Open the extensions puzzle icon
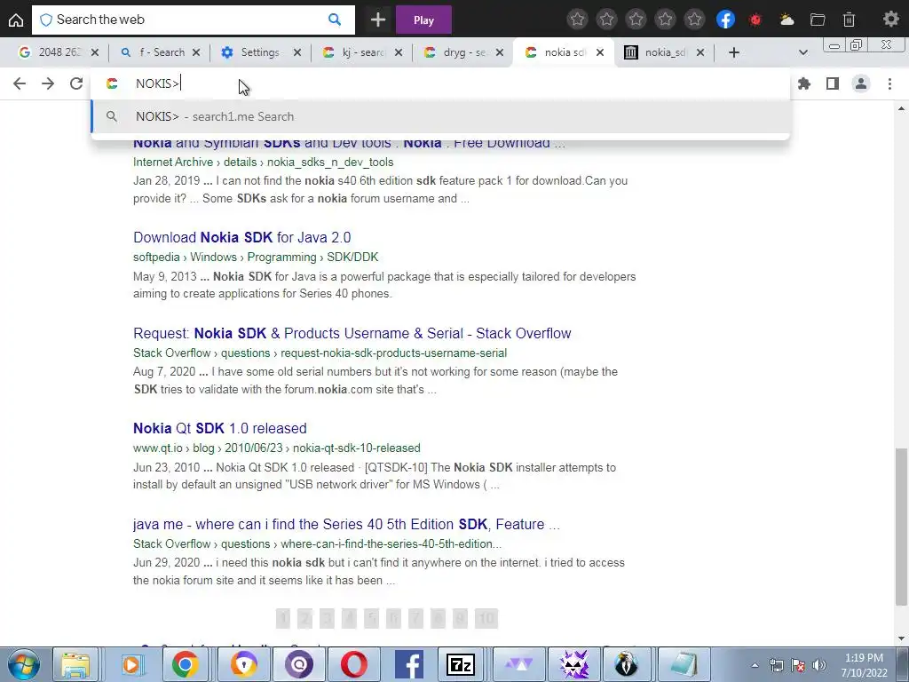The width and height of the screenshot is (909, 682). click(804, 83)
